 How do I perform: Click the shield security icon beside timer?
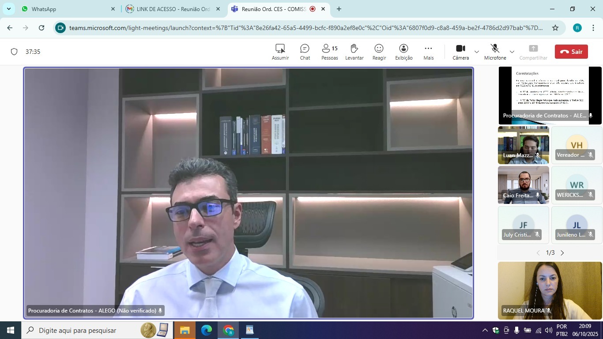tap(14, 52)
